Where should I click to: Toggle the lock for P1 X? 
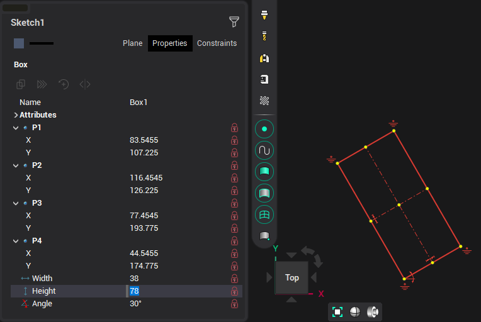coord(234,140)
